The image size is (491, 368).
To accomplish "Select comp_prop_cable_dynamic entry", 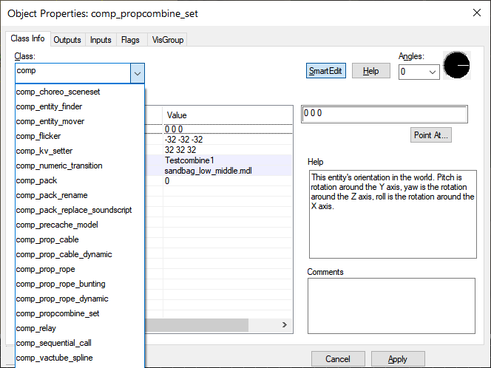I will point(80,254).
